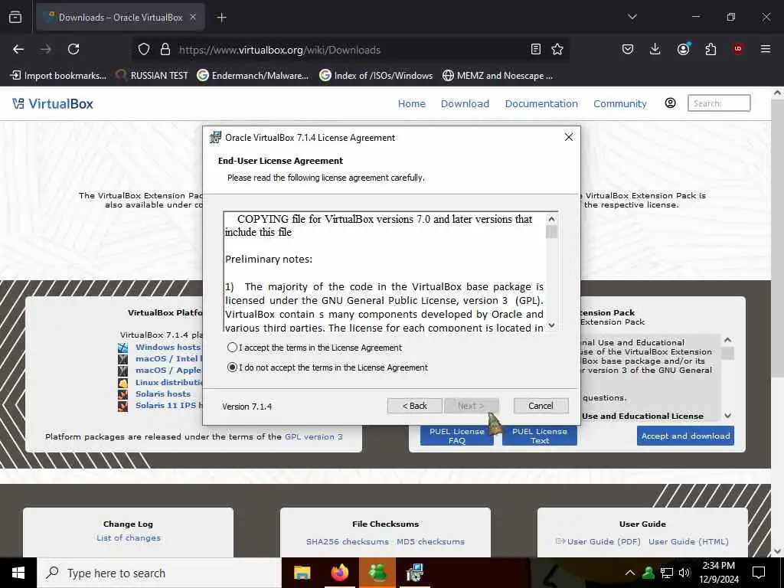
Task: Open Import bookmarks bookmark item
Action: pyautogui.click(x=58, y=76)
